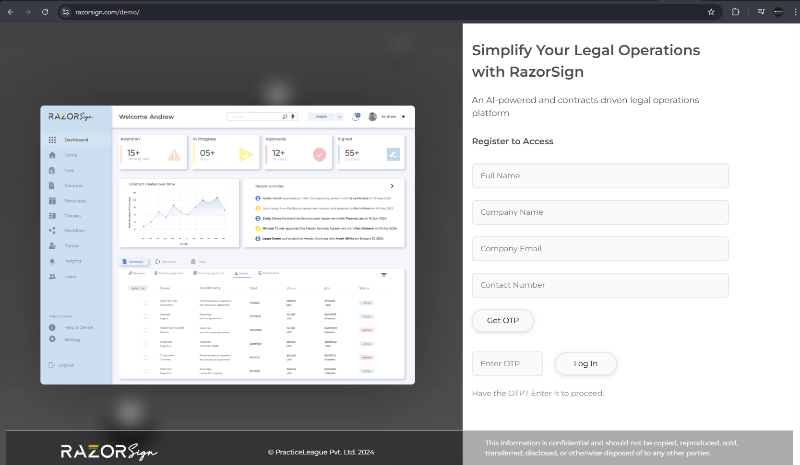Switch to the Signed tab
This screenshot has height=465, width=800.
[242, 273]
